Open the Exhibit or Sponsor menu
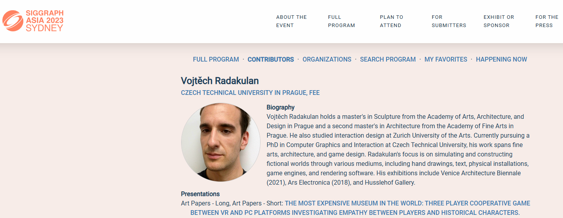 pyautogui.click(x=499, y=21)
